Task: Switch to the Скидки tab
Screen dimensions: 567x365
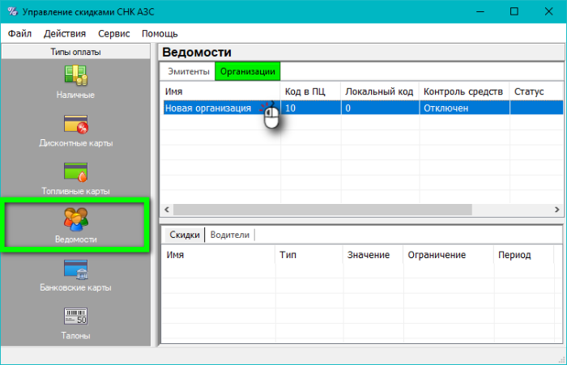Action: pos(184,235)
